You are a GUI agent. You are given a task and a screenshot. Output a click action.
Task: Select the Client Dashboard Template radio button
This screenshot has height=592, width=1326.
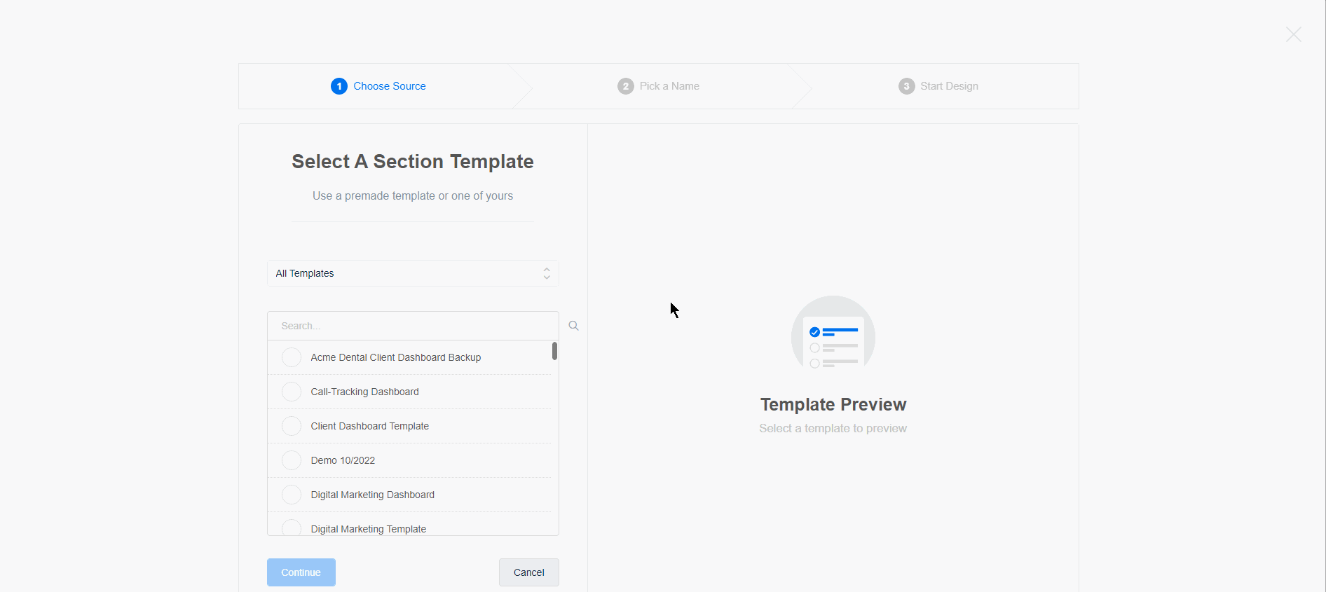[291, 425]
